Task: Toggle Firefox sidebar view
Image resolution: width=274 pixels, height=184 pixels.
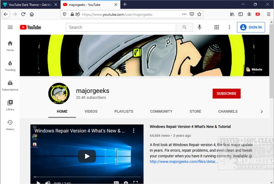Action: [x=241, y=14]
